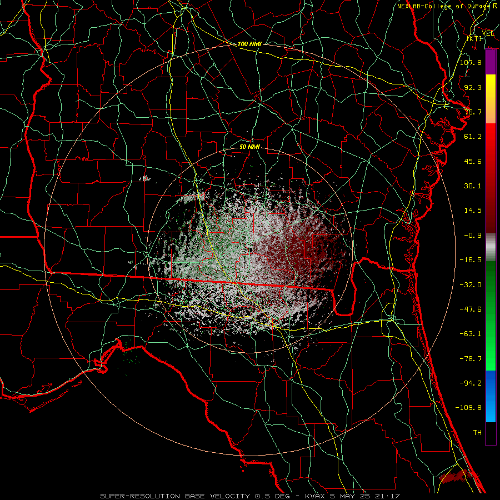Image resolution: width=500 pixels, height=500 pixels.
Task: Select the -63.1 velocity scale value
Action: (x=471, y=334)
